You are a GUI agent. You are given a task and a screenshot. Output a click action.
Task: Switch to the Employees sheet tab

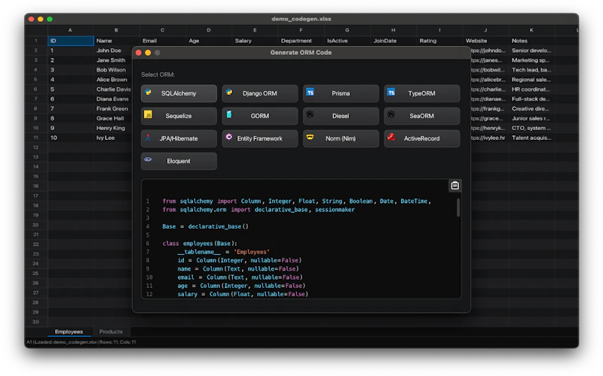(x=69, y=332)
